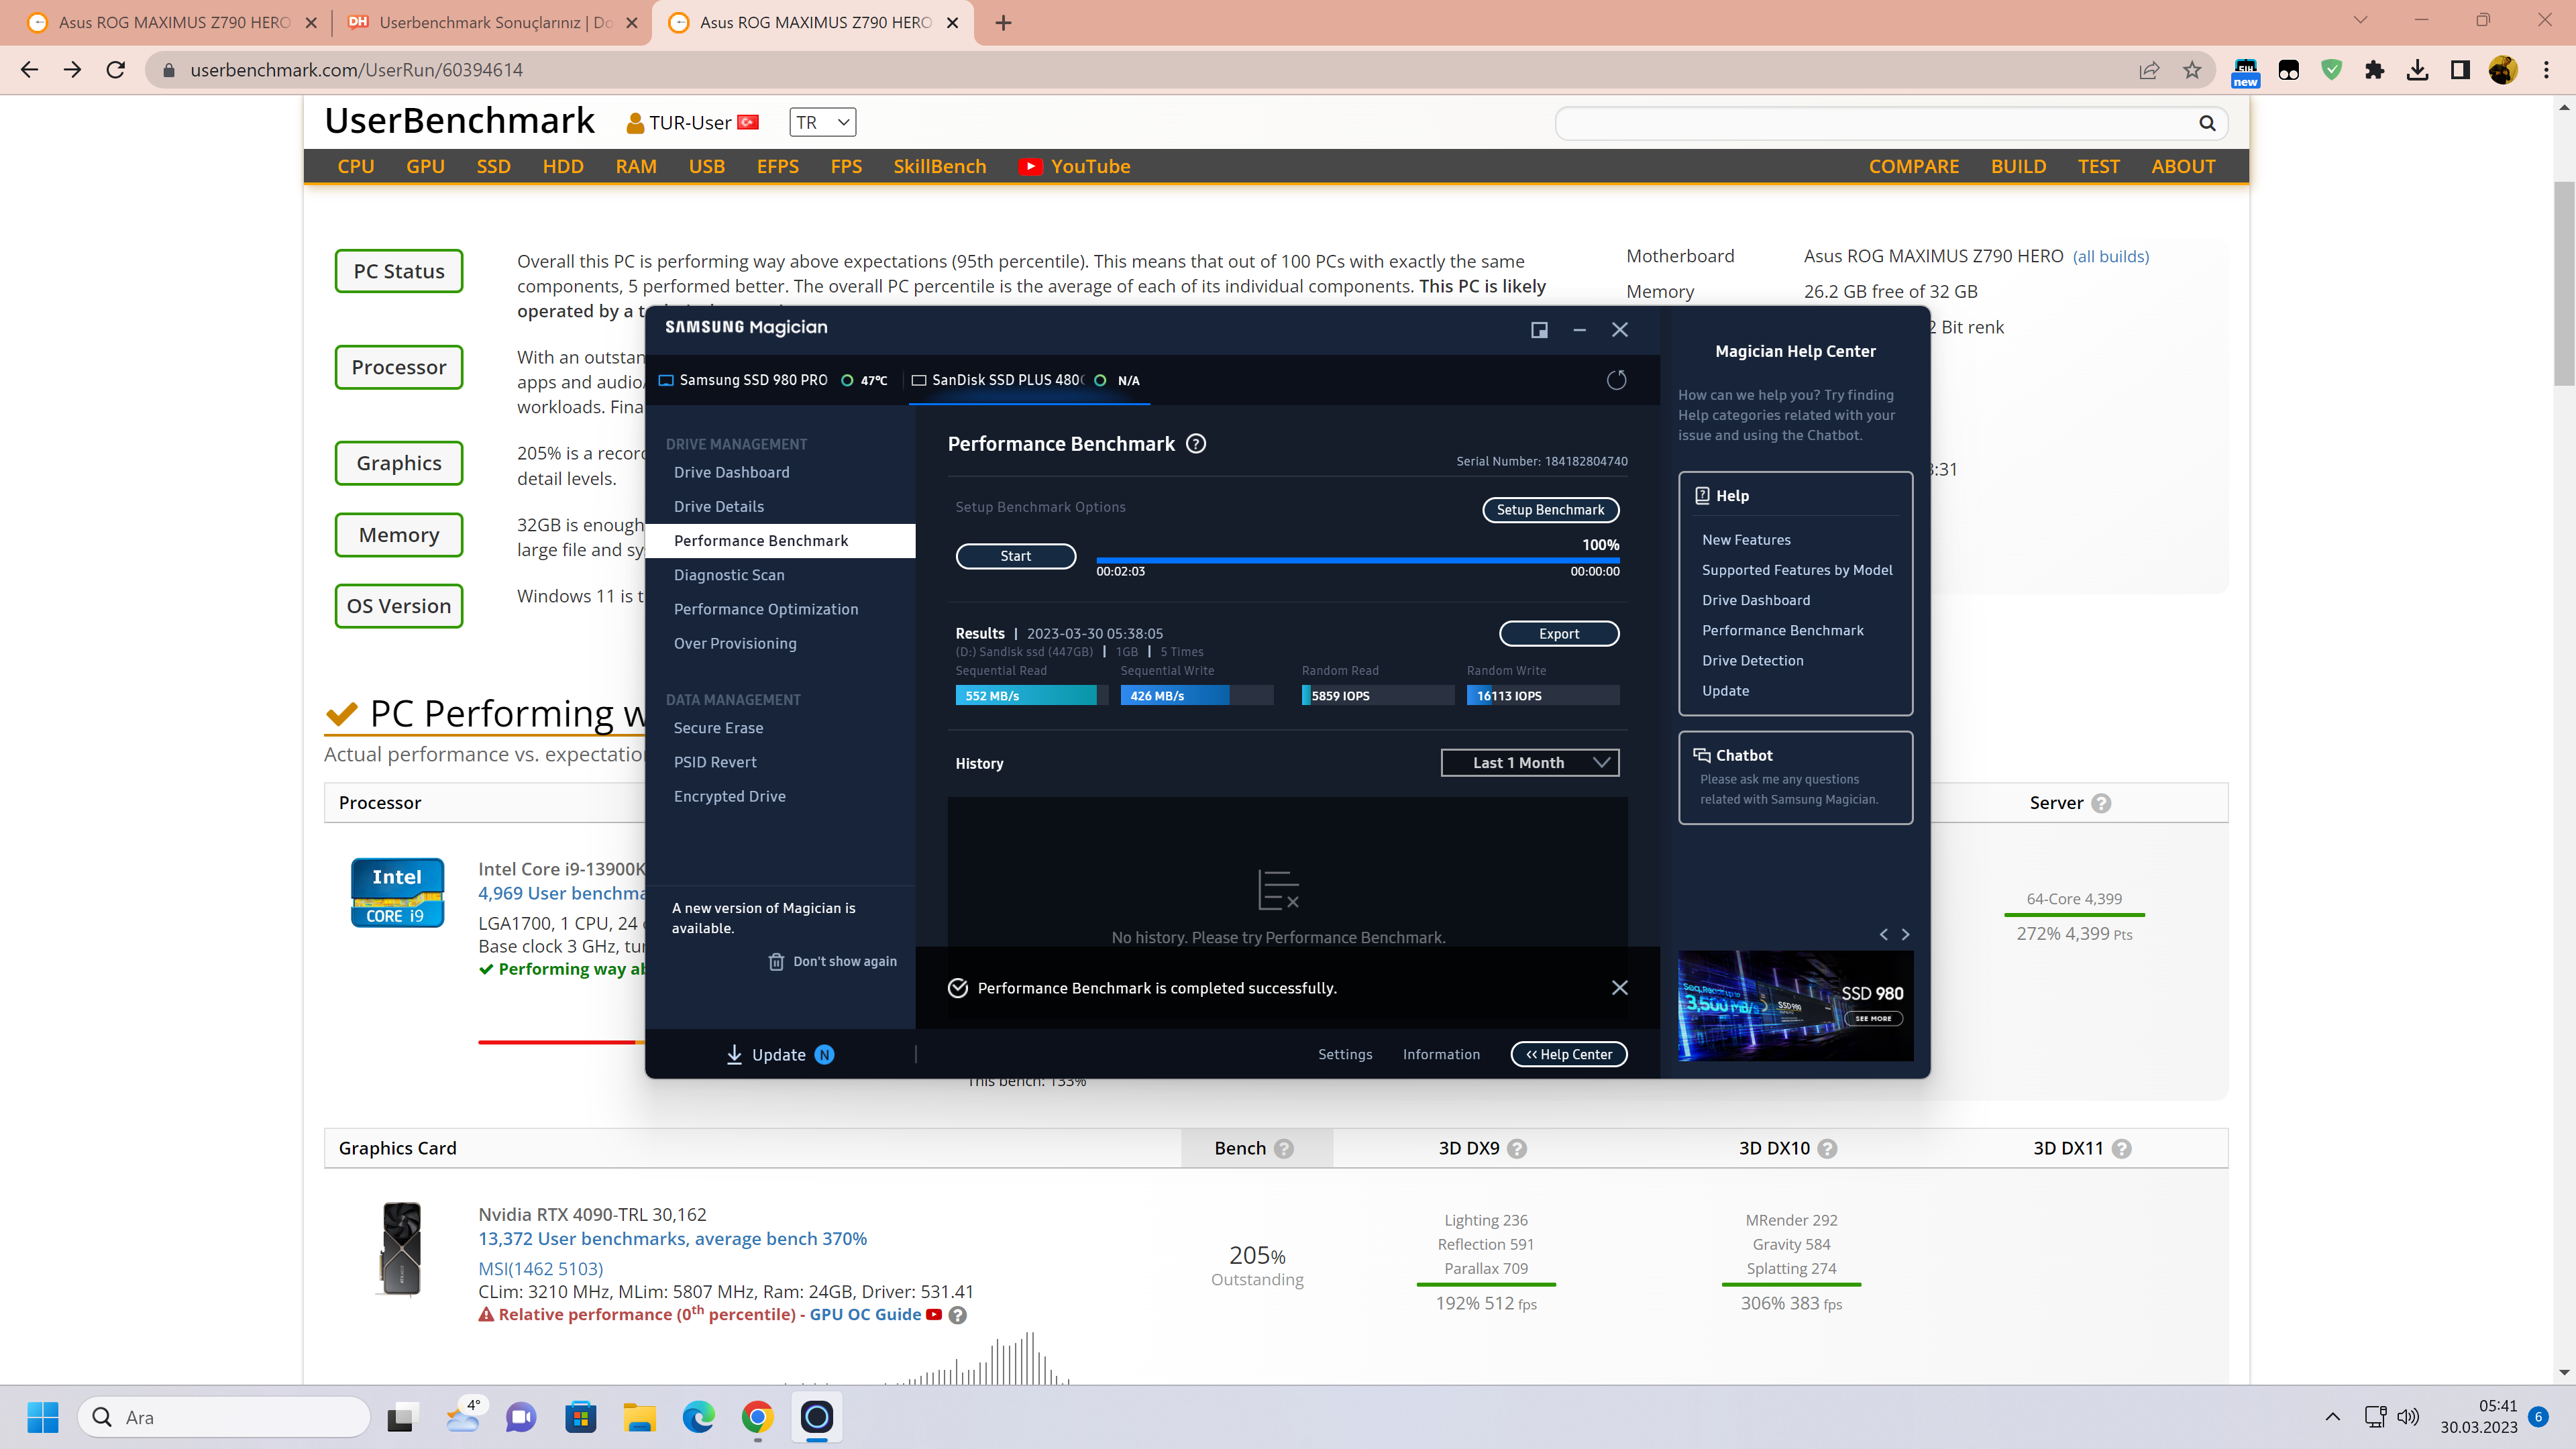Select the Samsung SSD 980 PRO drive tab
2576x1449 pixels.
click(773, 380)
